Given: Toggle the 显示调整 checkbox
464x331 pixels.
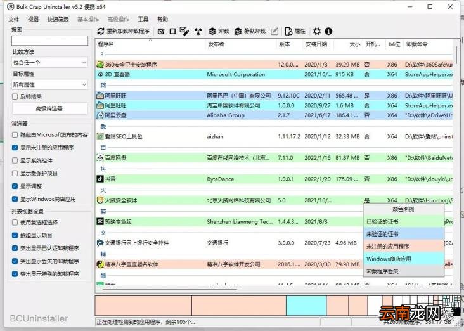Looking at the screenshot, I should (15, 186).
